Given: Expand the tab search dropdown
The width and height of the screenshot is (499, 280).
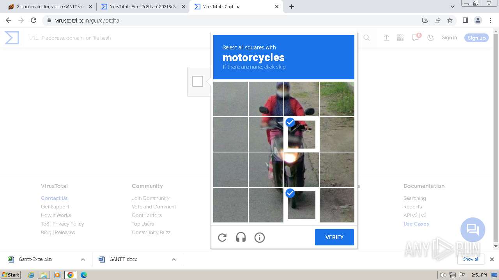Looking at the screenshot, I should 453,7.
